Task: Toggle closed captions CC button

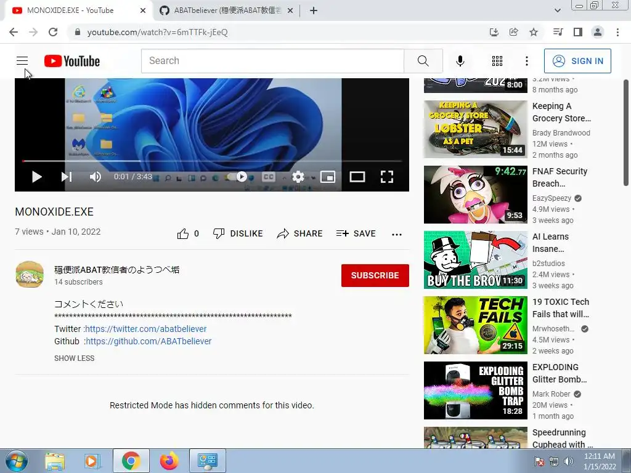Action: [269, 177]
